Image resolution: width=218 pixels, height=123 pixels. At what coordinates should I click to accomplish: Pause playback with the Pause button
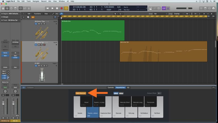coord(57,8)
